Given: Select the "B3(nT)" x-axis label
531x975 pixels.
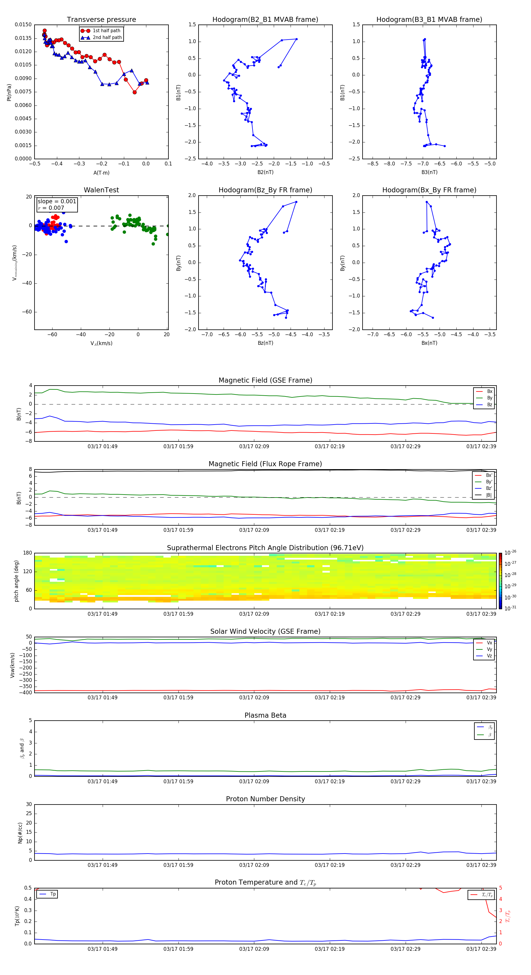Looking at the screenshot, I should 429,172.
